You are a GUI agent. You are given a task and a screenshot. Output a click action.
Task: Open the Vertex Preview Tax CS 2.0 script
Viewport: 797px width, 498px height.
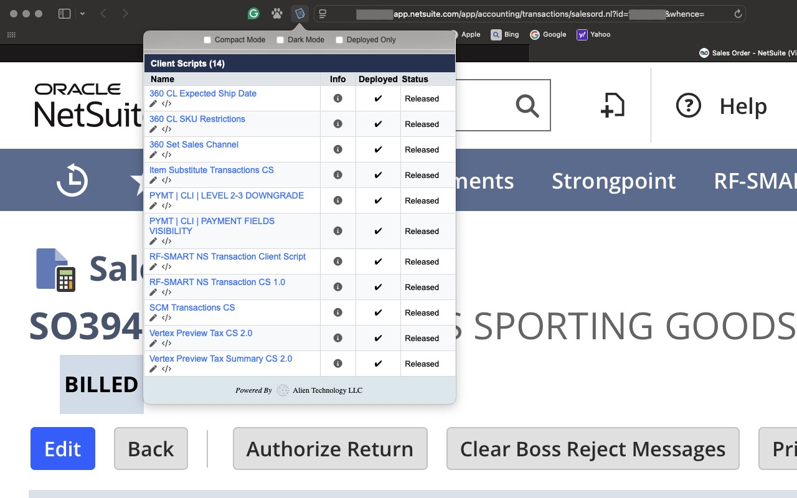(201, 333)
